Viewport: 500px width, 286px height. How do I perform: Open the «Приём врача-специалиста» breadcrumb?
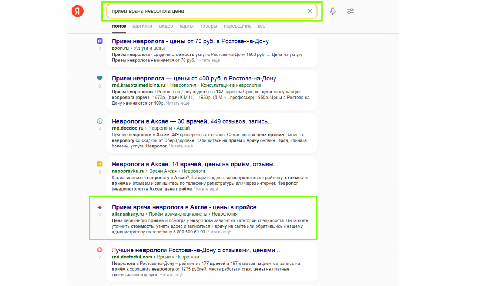(178, 214)
